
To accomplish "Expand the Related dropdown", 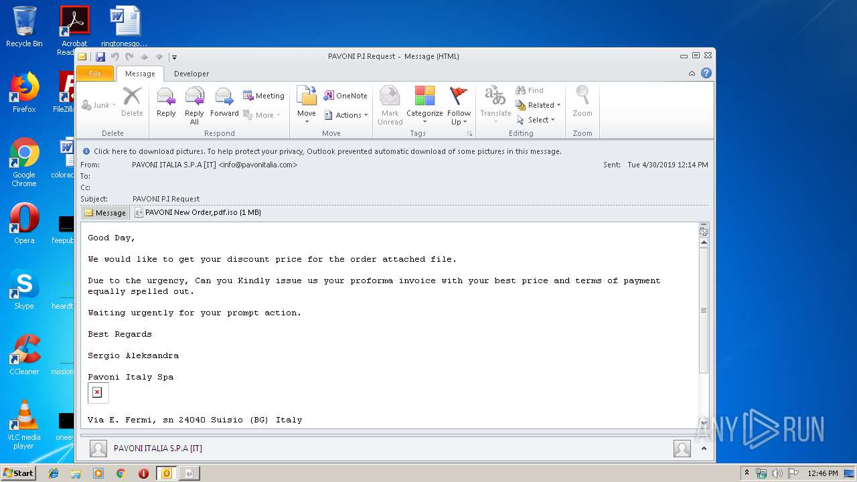I will pyautogui.click(x=538, y=105).
